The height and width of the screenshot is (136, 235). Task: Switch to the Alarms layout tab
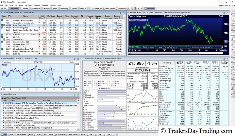pyautogui.click(x=54, y=8)
